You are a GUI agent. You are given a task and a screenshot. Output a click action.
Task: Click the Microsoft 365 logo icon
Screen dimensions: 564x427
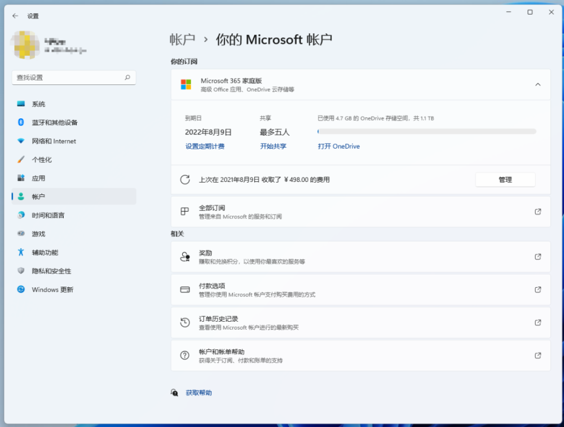click(x=186, y=84)
